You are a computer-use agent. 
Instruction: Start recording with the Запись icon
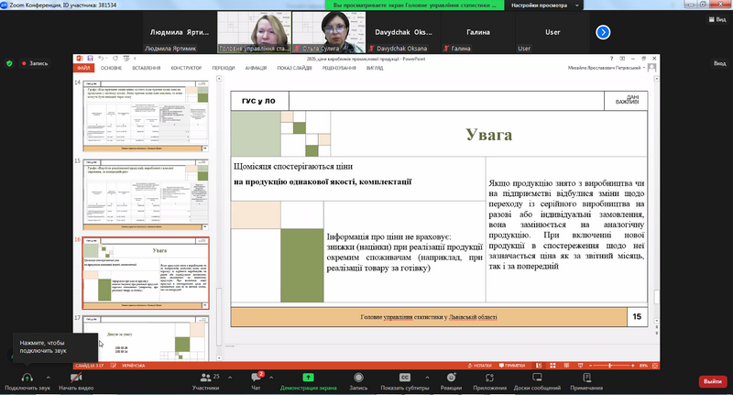pyautogui.click(x=358, y=377)
